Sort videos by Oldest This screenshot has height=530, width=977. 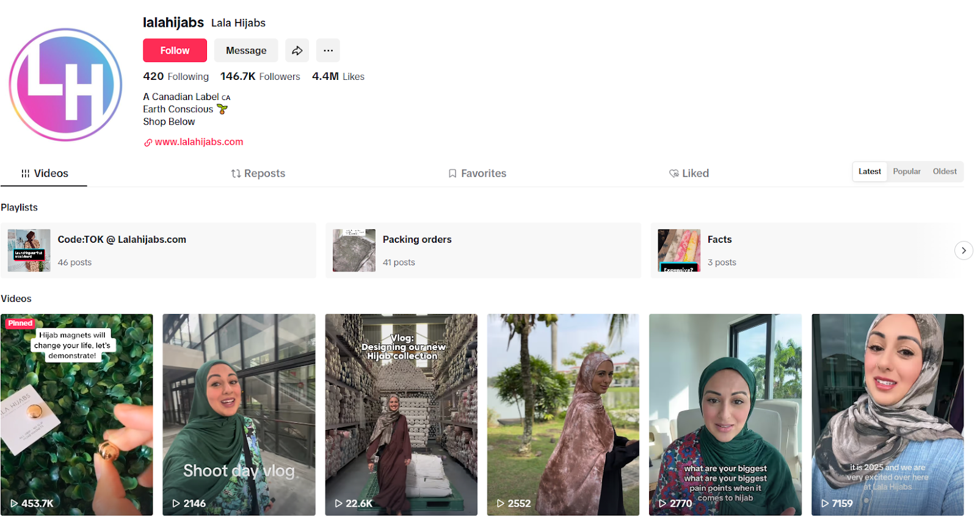(x=945, y=172)
